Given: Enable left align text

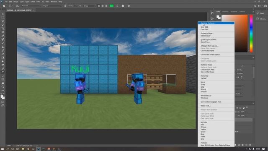Looking at the screenshot, I should [99, 6].
